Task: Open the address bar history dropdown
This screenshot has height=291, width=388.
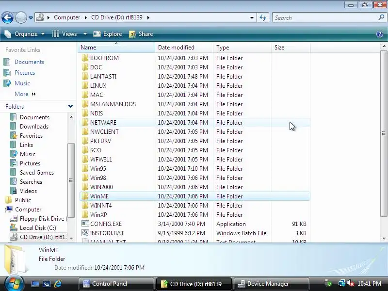Action: click(x=252, y=18)
